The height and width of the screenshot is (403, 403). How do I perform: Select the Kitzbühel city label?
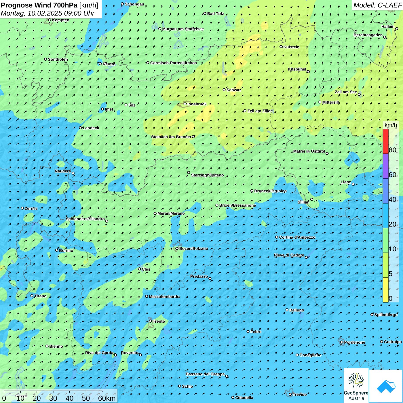tap(297, 69)
